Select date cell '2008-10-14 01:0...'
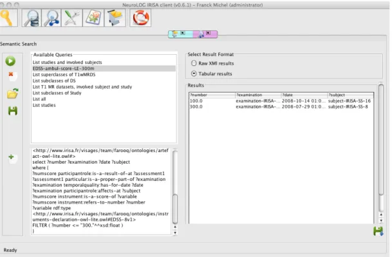This screenshot has width=392, height=257. [x=304, y=101]
